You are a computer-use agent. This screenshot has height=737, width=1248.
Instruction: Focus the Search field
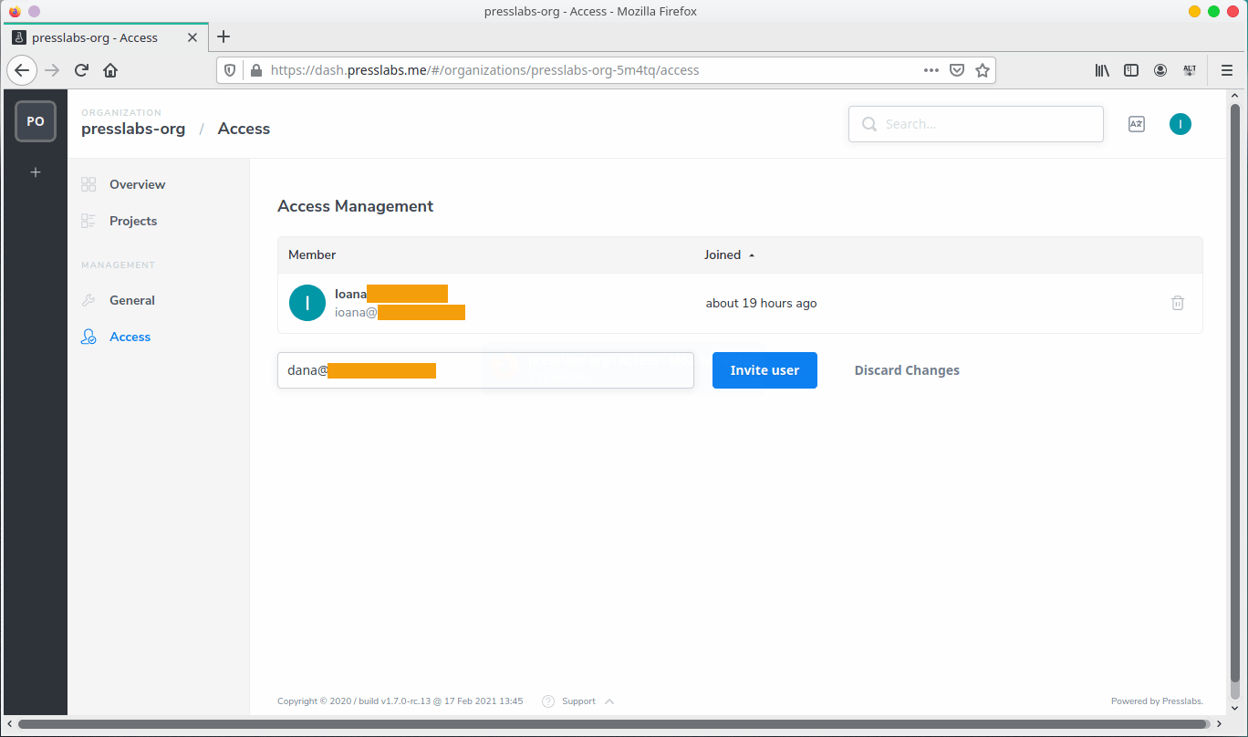click(975, 124)
